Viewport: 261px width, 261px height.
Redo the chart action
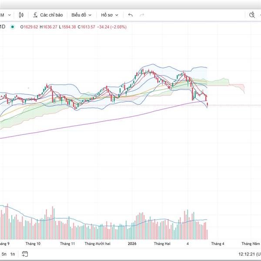142,15
